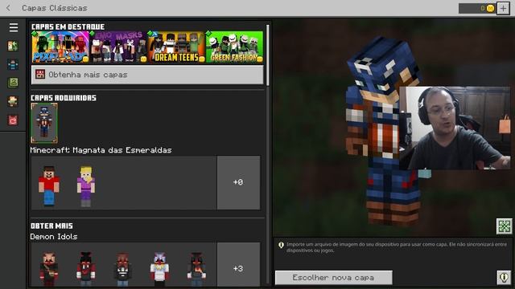Select the red classic skins sidebar icon
This screenshot has height=289, width=515.
(13, 120)
